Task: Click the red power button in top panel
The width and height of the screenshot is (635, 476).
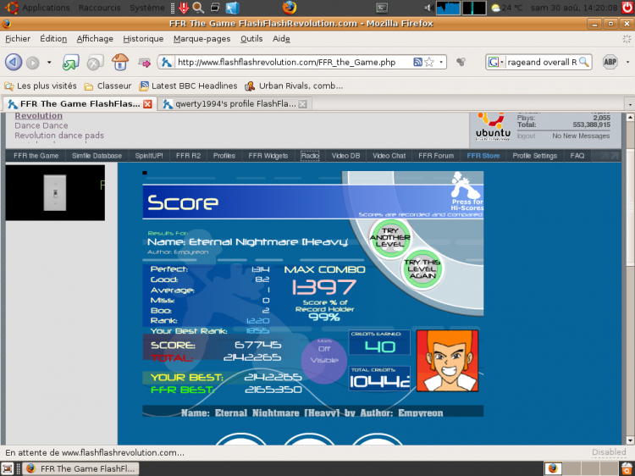Action: click(627, 8)
